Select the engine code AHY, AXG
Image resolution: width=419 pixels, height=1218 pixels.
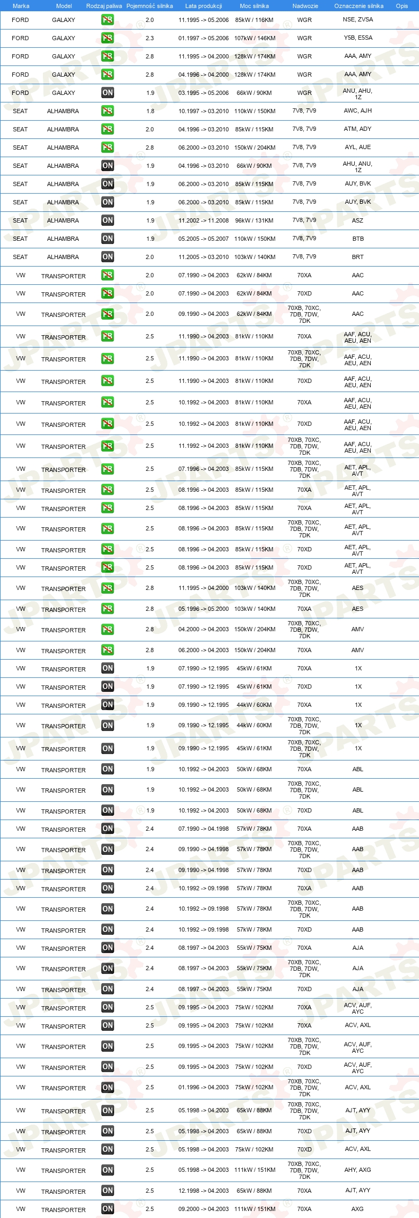(x=358, y=1170)
